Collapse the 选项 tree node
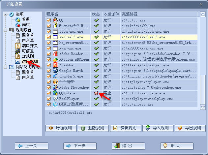 point(5,14)
